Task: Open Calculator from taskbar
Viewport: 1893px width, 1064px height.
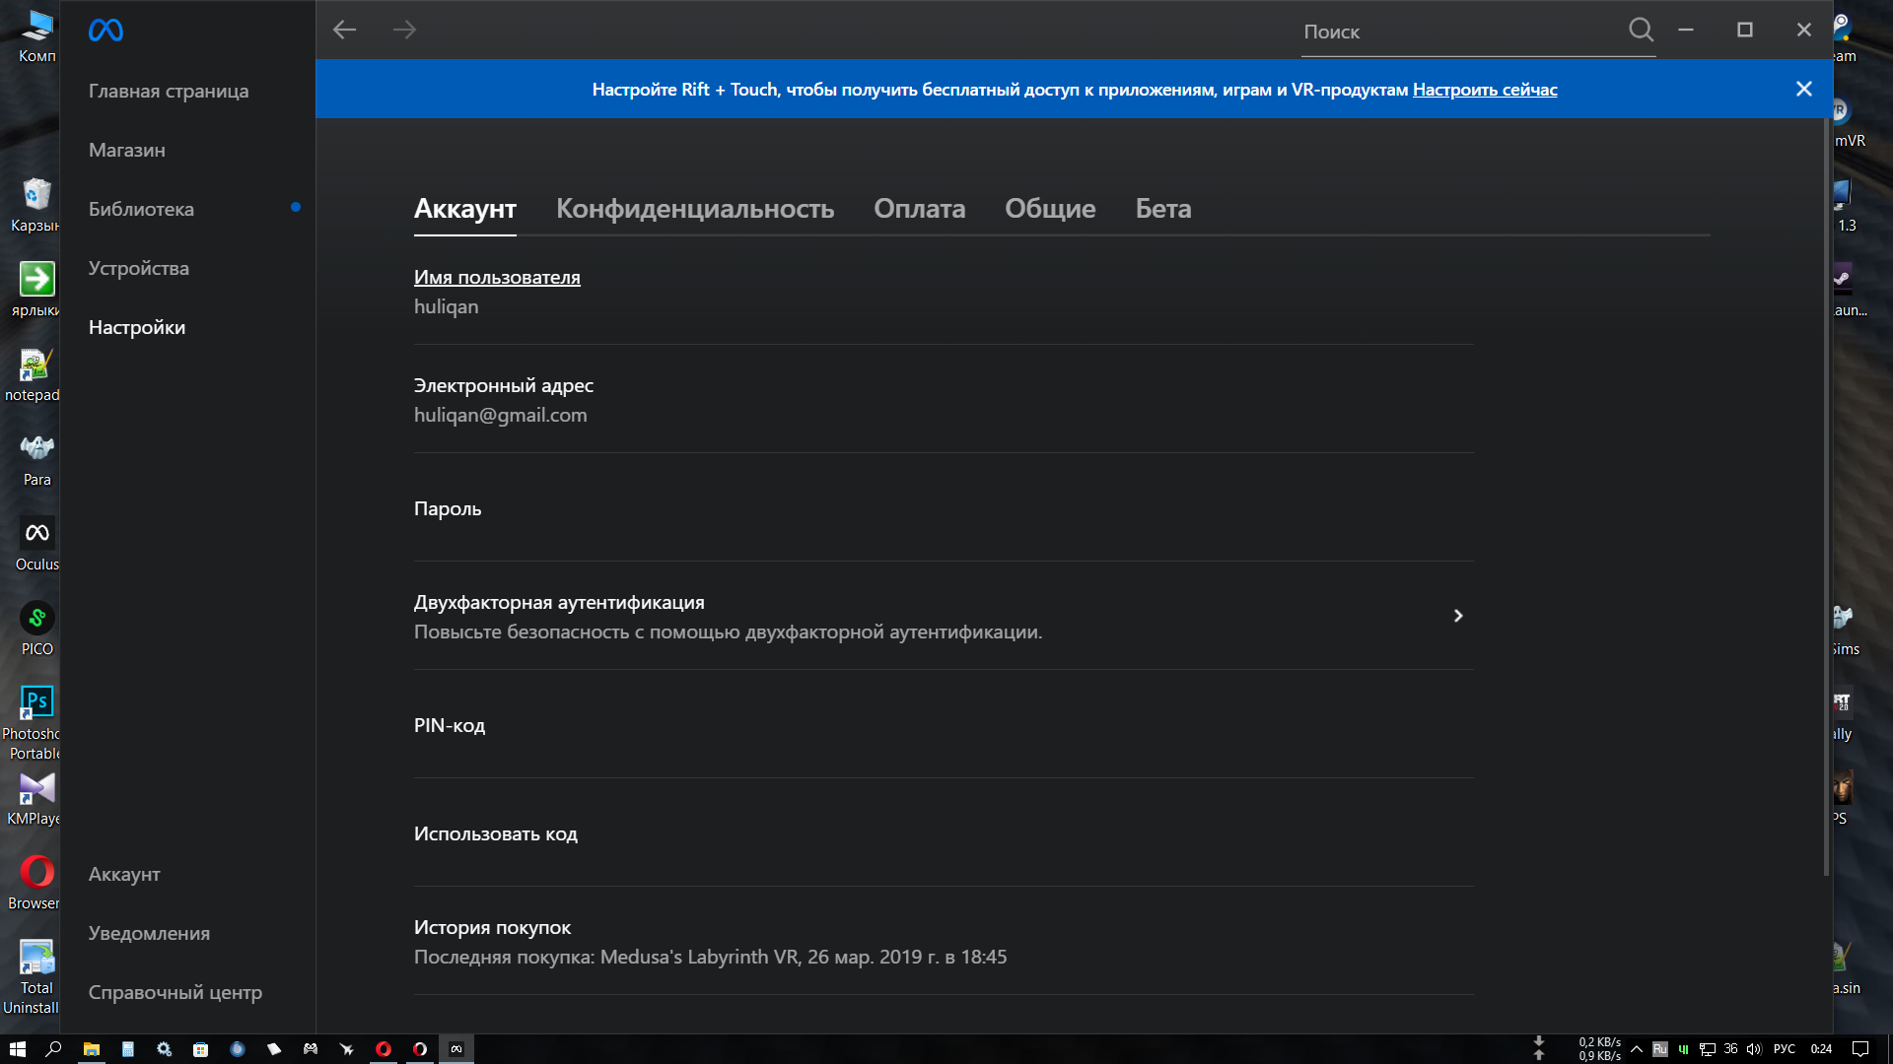Action: pos(127,1049)
